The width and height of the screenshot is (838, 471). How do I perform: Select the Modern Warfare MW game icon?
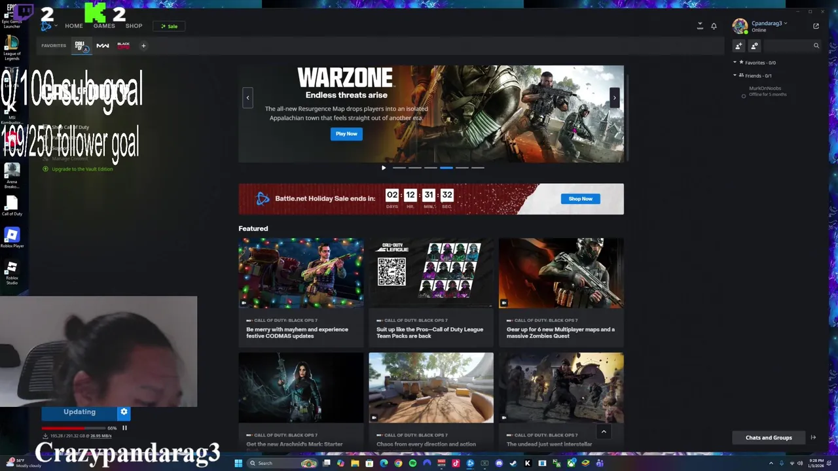tap(103, 46)
